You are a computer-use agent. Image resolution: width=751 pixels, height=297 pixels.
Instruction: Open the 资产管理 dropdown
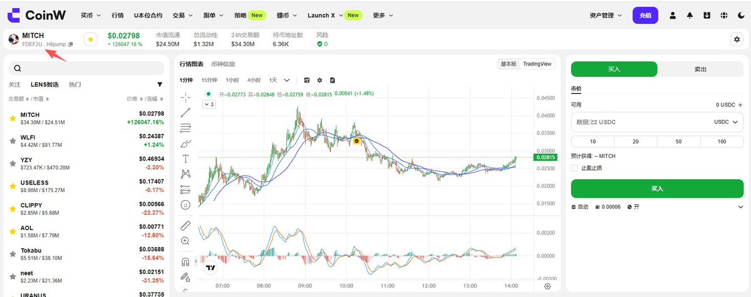(x=606, y=15)
